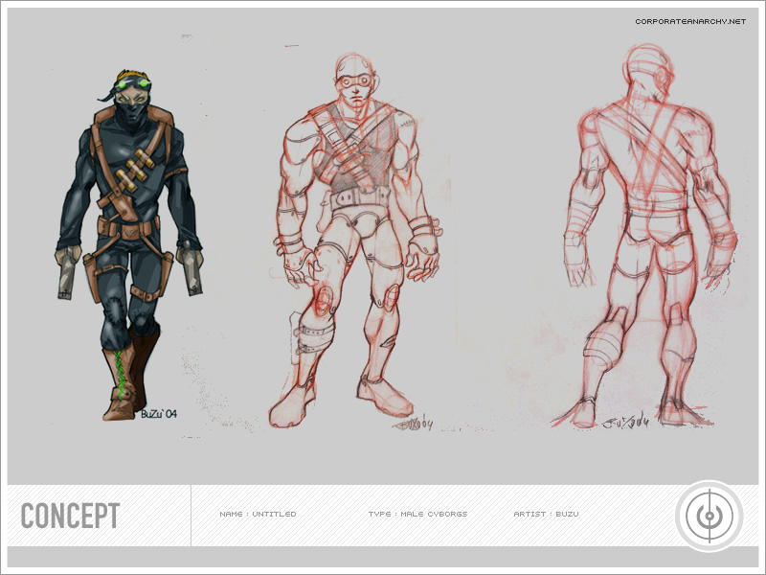Click the 'TYPE : MALE CYBORGS' label
Screen dimensions: 766x575
417,514
